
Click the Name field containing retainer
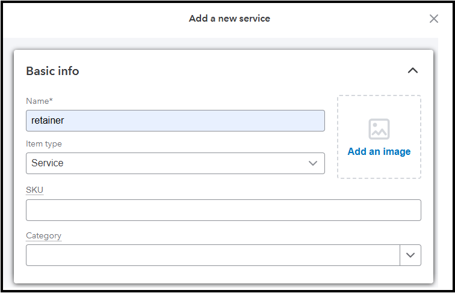click(x=175, y=121)
